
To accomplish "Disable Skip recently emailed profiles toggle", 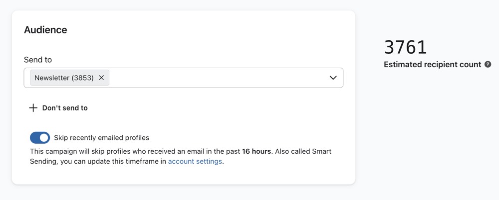I will point(40,138).
